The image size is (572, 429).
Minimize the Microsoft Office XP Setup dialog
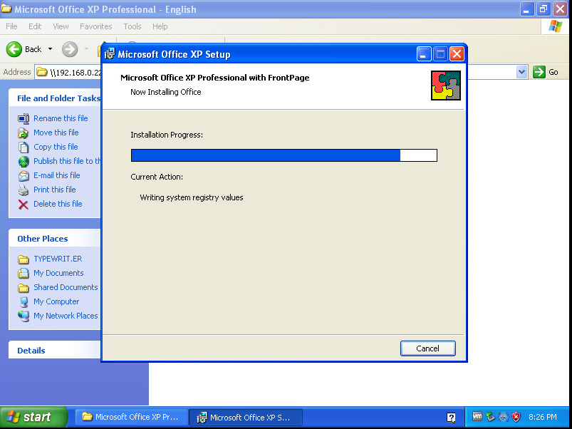424,54
